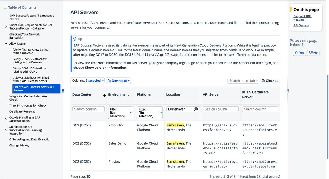Select List of SAP SuccessFactors API Servers
This screenshot has height=179, width=329.
click(x=36, y=88)
